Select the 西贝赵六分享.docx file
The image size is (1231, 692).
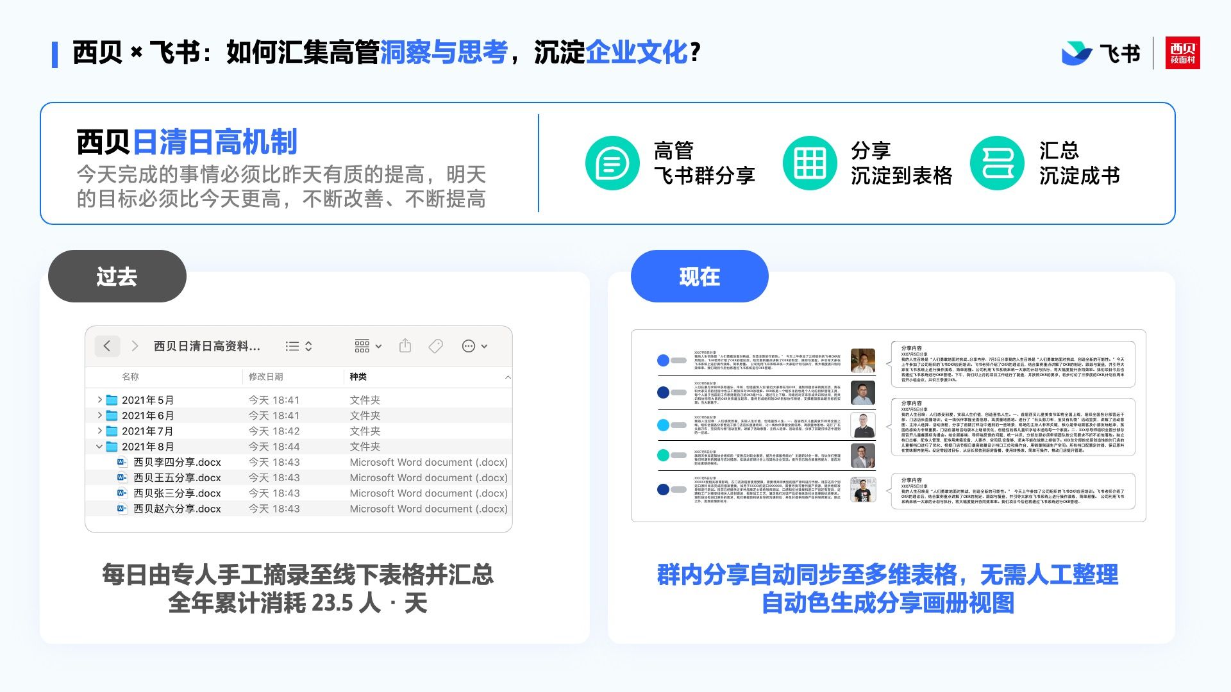(299, 509)
